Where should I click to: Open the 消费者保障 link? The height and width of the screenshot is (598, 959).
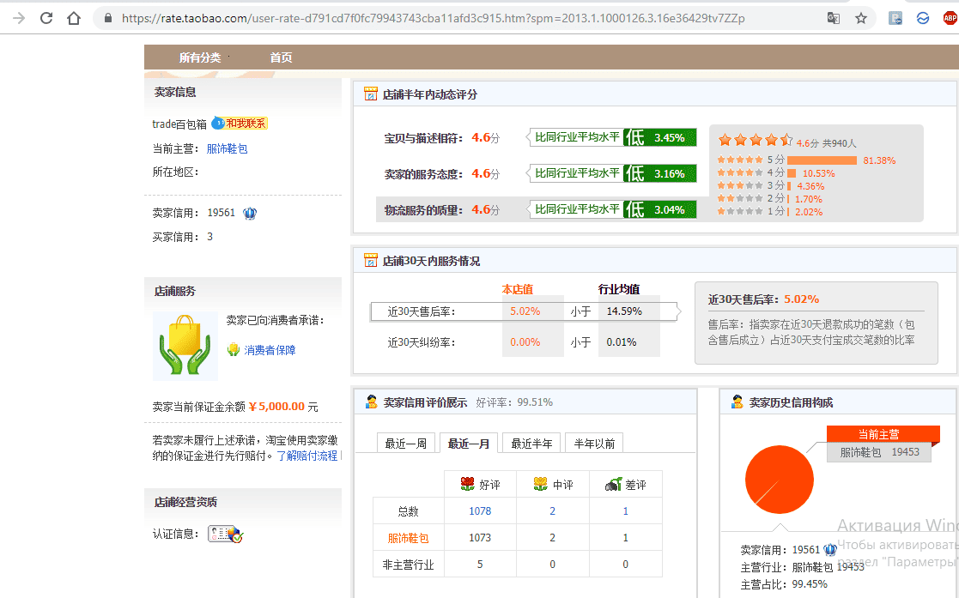[x=270, y=350]
